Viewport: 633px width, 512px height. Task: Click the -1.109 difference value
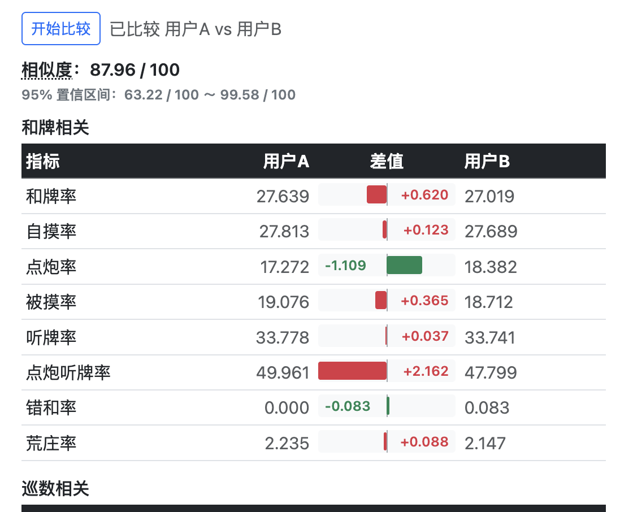point(345,265)
